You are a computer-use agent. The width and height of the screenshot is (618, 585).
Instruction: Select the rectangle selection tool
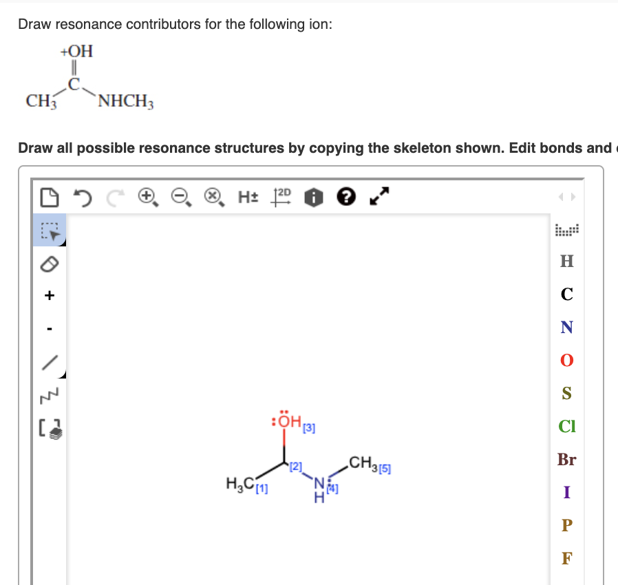pos(49,232)
